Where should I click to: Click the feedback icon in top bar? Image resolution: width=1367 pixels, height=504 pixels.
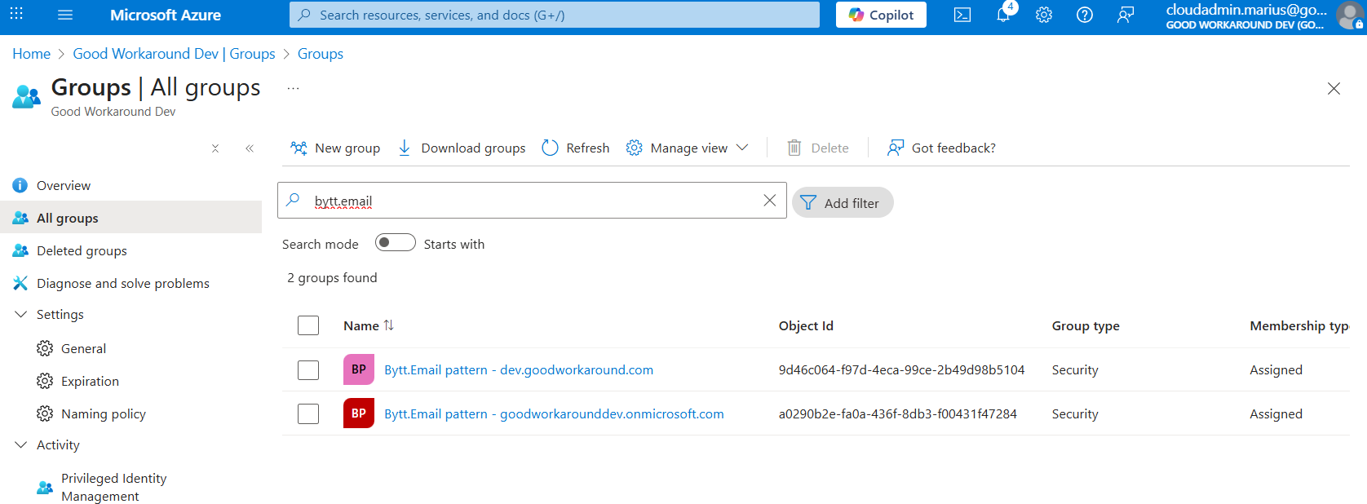[1126, 15]
